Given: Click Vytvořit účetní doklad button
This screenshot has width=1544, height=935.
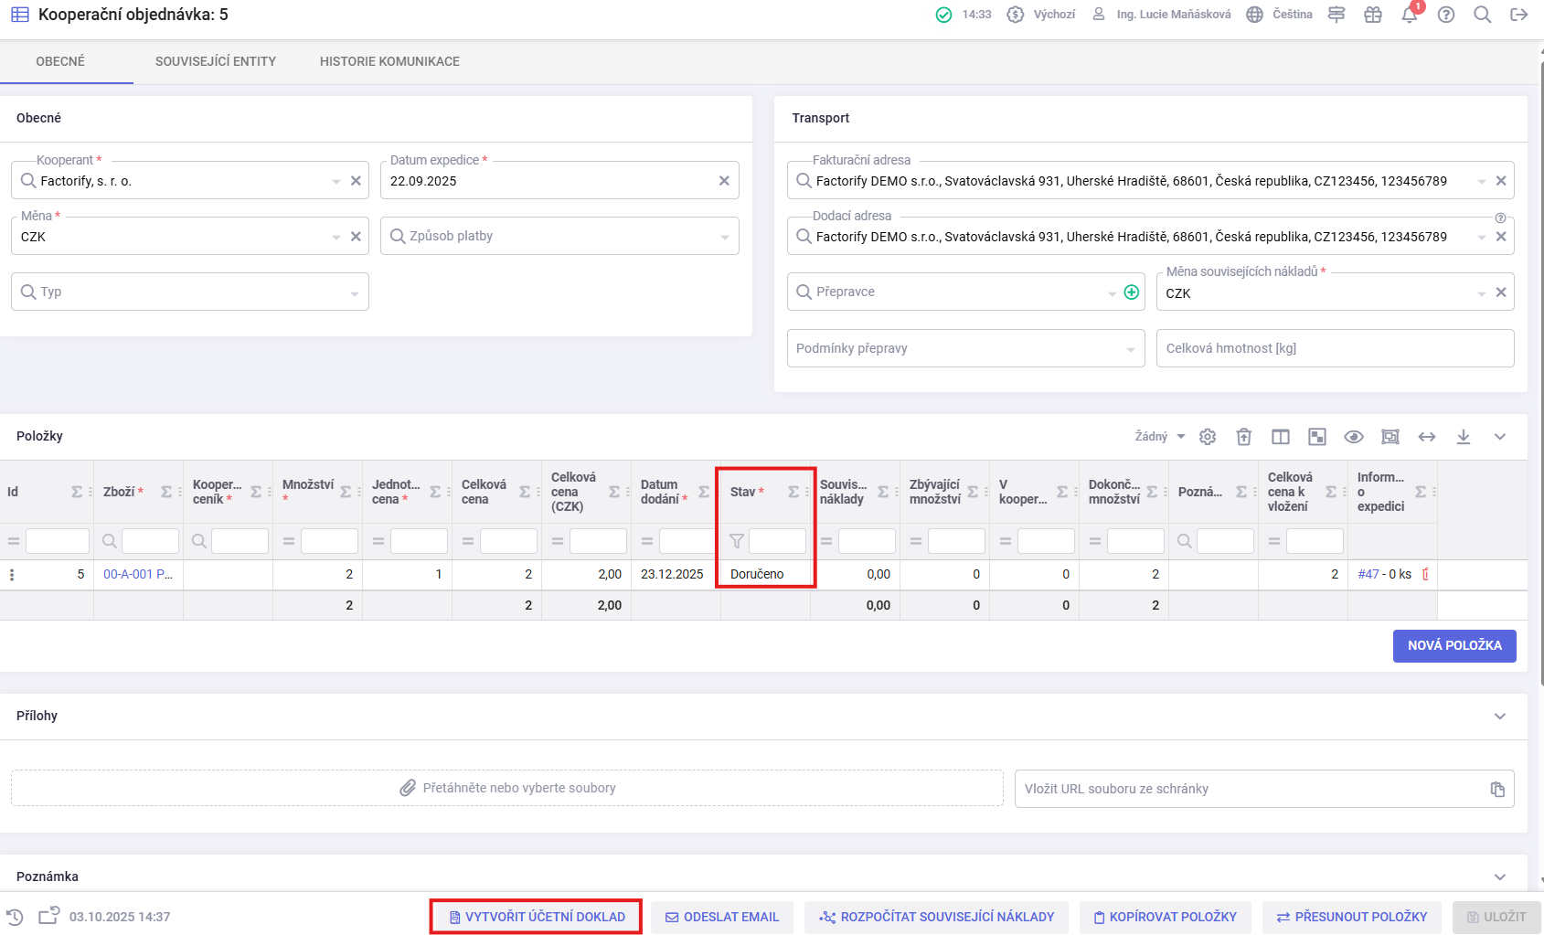Looking at the screenshot, I should (x=537, y=917).
